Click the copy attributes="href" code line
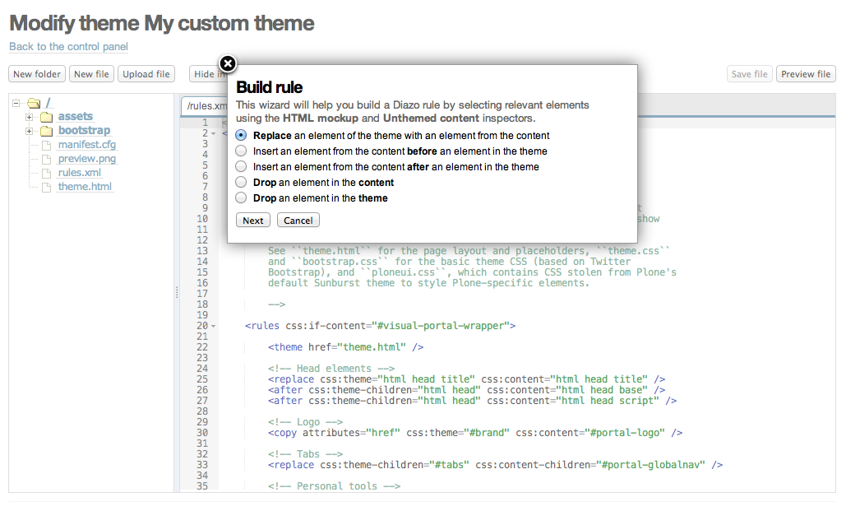The image size is (860, 511). [475, 433]
